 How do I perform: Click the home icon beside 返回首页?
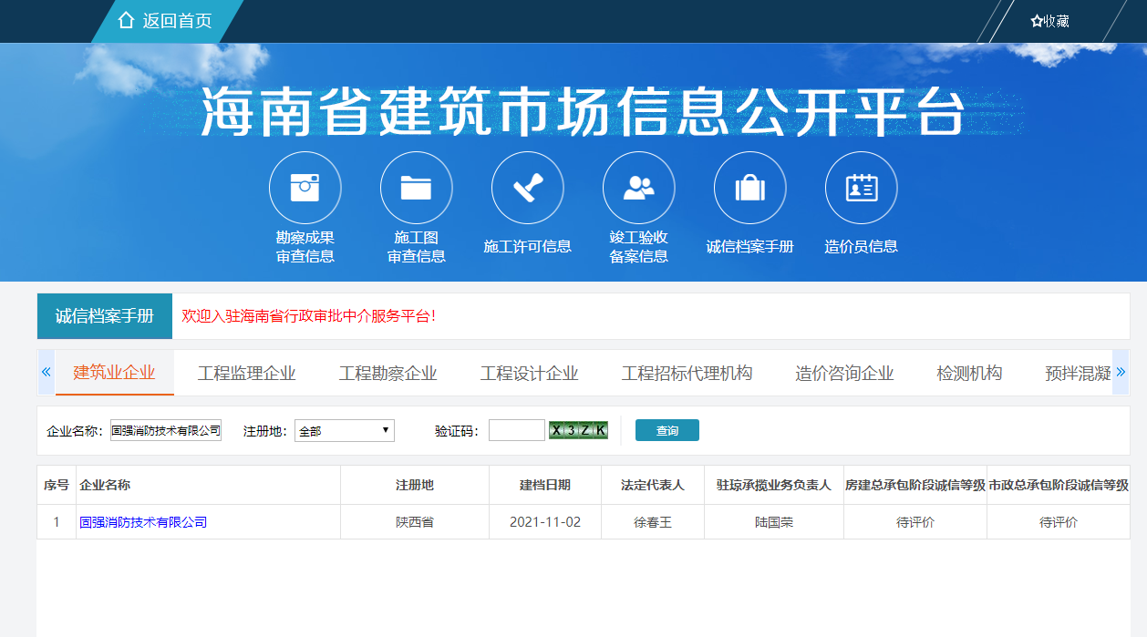click(125, 20)
